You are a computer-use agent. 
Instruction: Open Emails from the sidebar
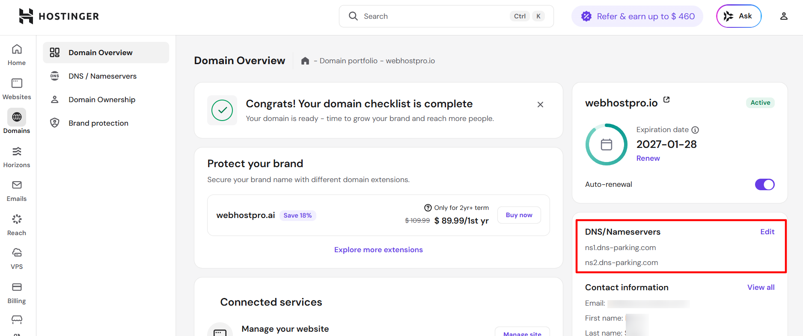[x=17, y=191]
